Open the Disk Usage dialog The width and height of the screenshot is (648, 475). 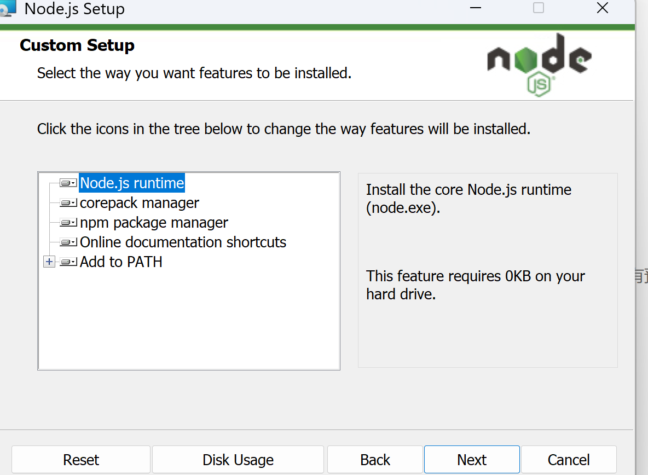(238, 460)
